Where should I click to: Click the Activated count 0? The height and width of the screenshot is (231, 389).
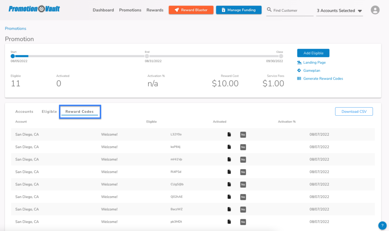(59, 83)
